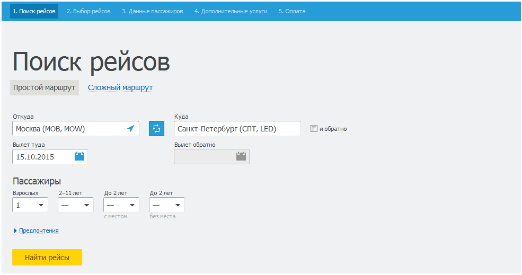
Task: Go to step 2. Выбор рейсов
Action: (x=89, y=11)
